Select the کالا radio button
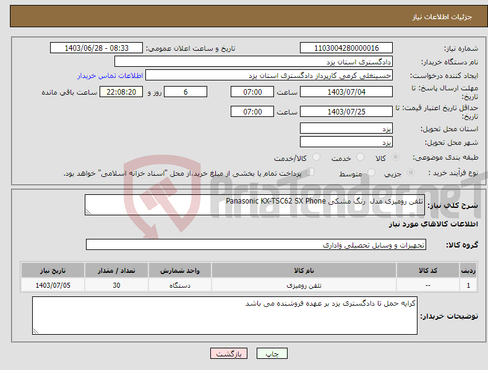This screenshot has height=370, width=488. pyautogui.click(x=395, y=157)
